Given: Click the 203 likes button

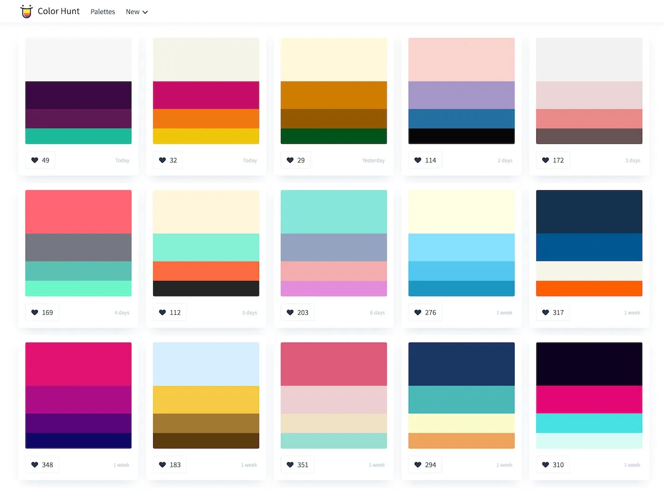Looking at the screenshot, I should click(x=297, y=312).
